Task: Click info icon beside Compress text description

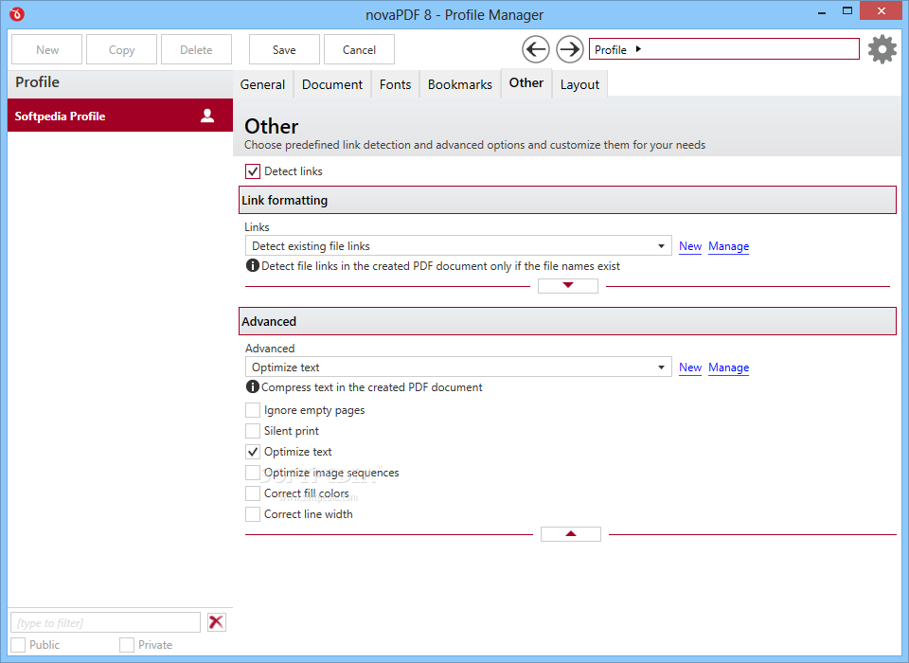Action: pyautogui.click(x=252, y=386)
